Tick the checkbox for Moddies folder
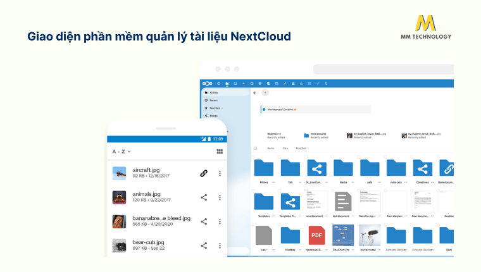Viewport: 481px width, 272px height. point(280,224)
